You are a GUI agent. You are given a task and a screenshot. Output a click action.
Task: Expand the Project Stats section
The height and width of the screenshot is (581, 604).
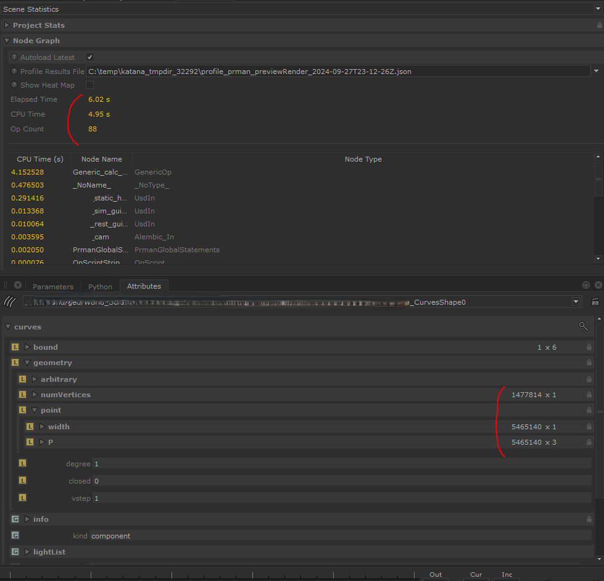[7, 25]
